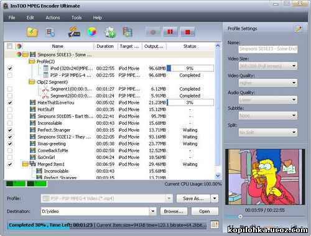This screenshot has height=236, width=311.
Task: Stop encoding with the red stop button
Action: pyautogui.click(x=188, y=32)
